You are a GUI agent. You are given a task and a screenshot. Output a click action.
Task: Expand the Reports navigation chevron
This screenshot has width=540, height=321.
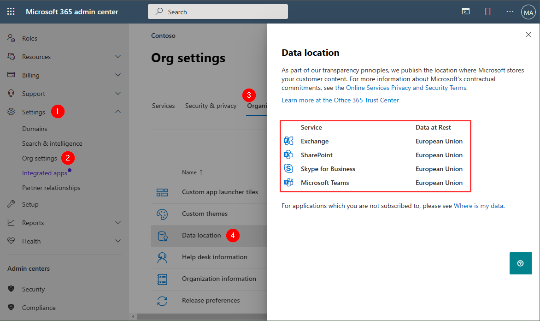click(x=118, y=223)
